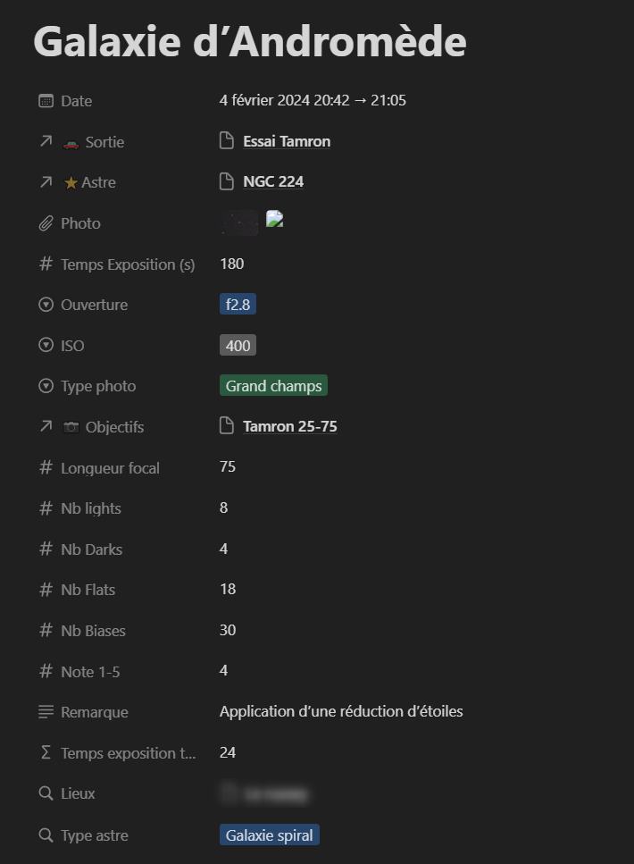Click the select icon beside Ouverture
634x864 pixels.
pyautogui.click(x=46, y=305)
